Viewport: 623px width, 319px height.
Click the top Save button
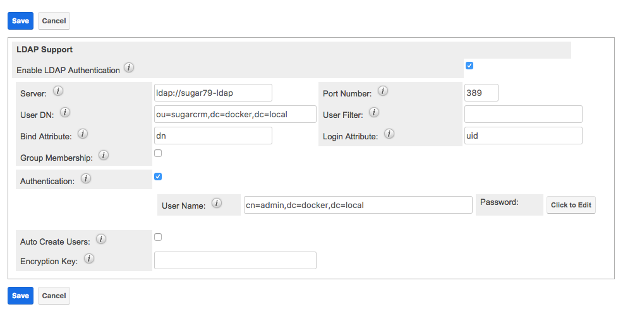[x=20, y=21]
